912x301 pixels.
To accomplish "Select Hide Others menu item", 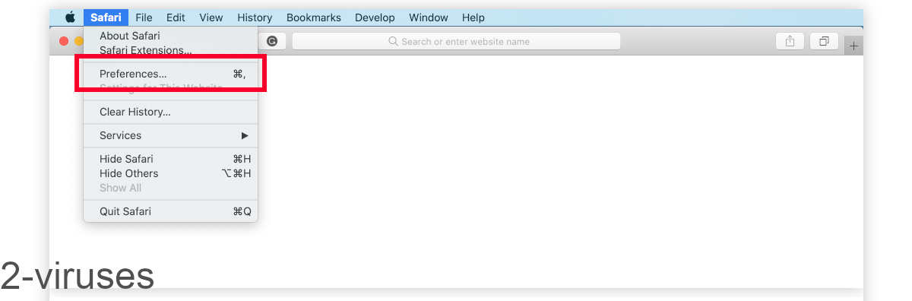I will pos(171,173).
